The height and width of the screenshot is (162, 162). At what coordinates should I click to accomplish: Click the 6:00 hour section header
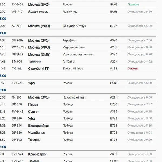(3, 90)
